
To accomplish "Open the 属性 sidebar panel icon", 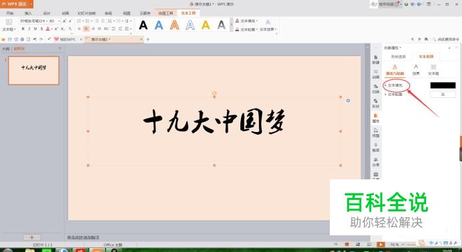I will [x=376, y=118].
